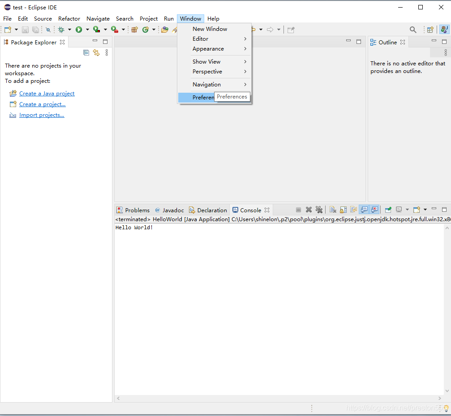
Task: Click the Create a project... link
Action: coord(42,104)
